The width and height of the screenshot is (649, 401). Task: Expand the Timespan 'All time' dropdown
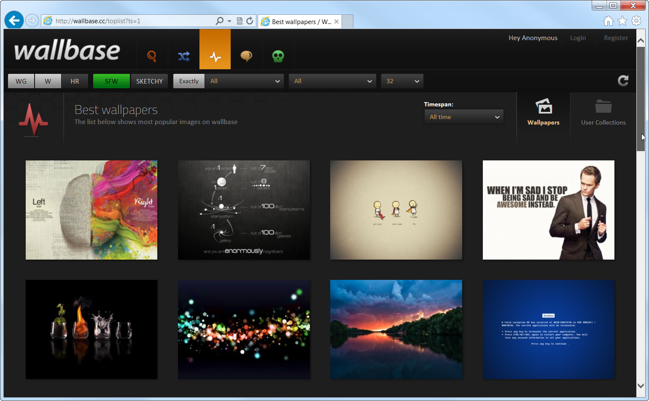click(x=463, y=117)
